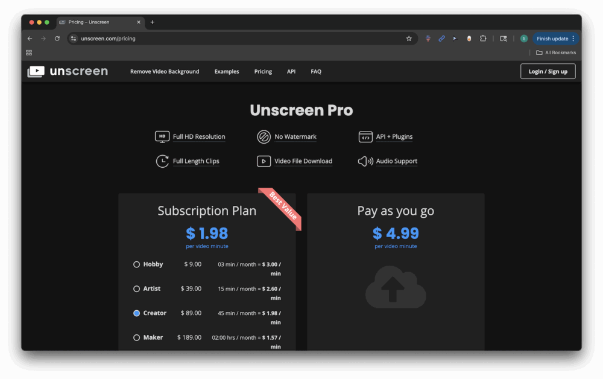Click the Video File Download play icon
This screenshot has height=379, width=603.
[264, 161]
